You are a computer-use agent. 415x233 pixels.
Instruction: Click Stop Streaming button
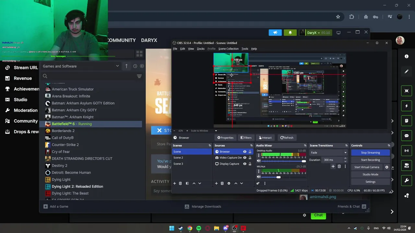tap(370, 153)
